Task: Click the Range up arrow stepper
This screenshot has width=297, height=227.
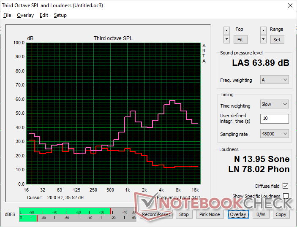Action: (263, 31)
